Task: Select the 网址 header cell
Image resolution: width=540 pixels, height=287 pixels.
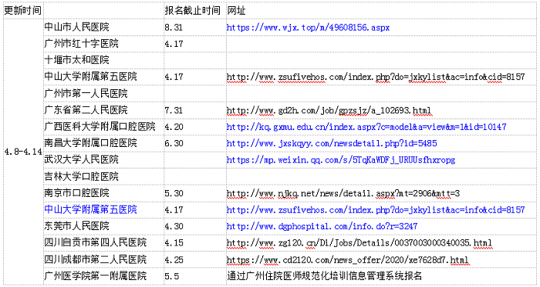Action: click(x=381, y=11)
